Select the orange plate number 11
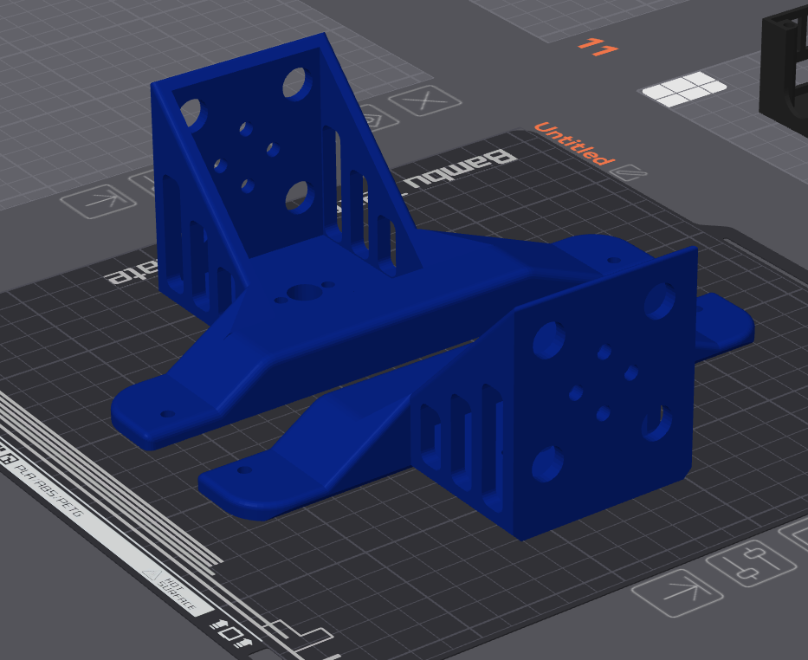Viewport: 808px width, 660px height. coord(598,48)
